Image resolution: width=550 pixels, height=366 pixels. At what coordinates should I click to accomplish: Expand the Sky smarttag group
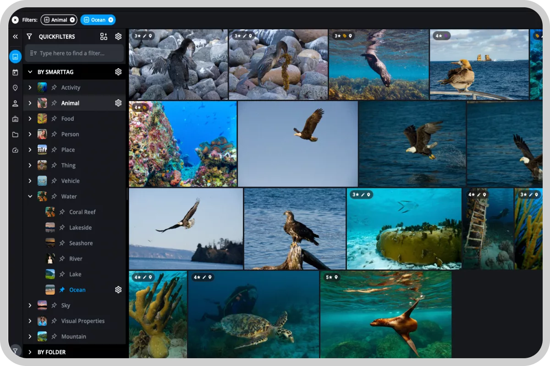pyautogui.click(x=30, y=305)
